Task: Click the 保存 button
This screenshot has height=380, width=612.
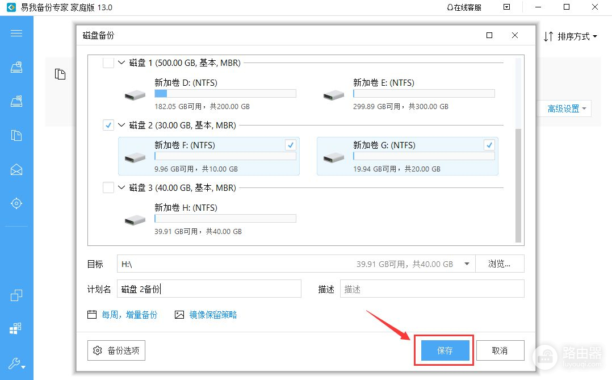Action: [x=445, y=351]
